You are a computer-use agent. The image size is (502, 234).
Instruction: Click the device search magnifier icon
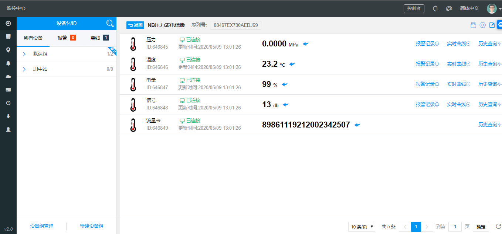(110, 23)
